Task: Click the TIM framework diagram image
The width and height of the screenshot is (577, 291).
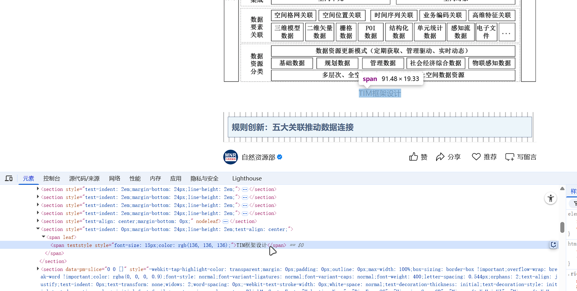Action: 380,41
